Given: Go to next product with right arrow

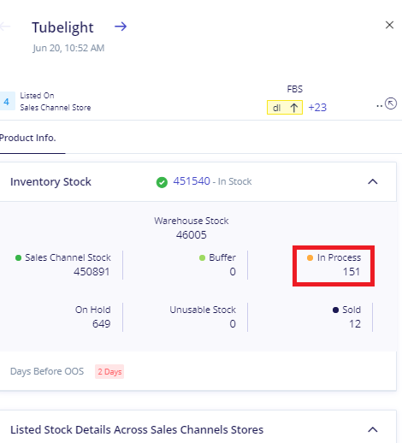Looking at the screenshot, I should pyautogui.click(x=121, y=27).
